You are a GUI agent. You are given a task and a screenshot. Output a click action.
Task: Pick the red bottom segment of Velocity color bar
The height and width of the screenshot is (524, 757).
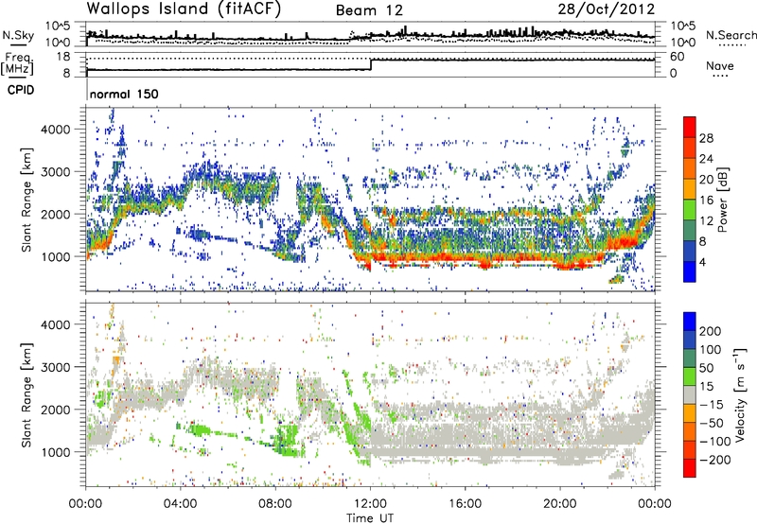click(x=690, y=468)
